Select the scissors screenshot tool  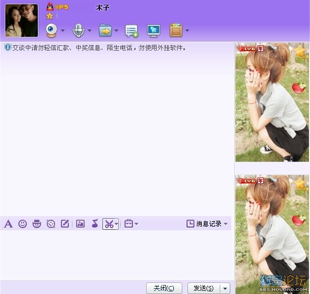click(109, 224)
